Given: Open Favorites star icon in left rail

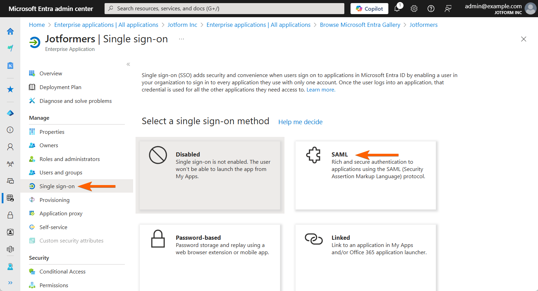Looking at the screenshot, I should pos(10,89).
